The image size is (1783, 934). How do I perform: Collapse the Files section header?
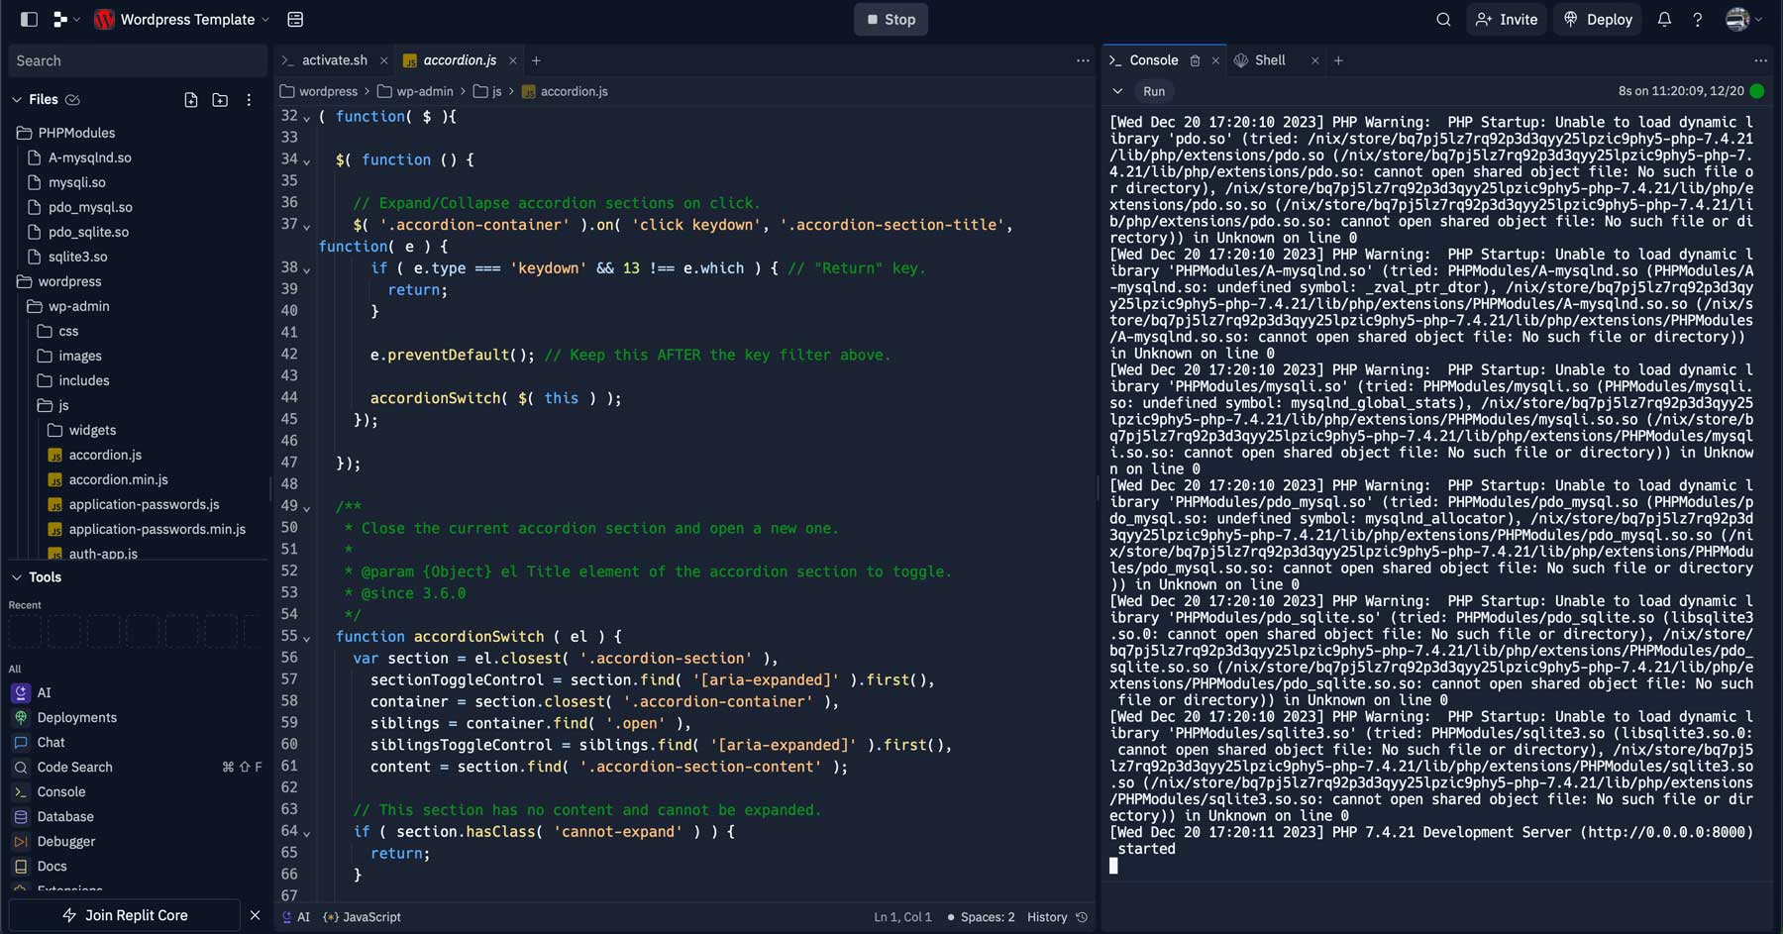[x=17, y=99]
